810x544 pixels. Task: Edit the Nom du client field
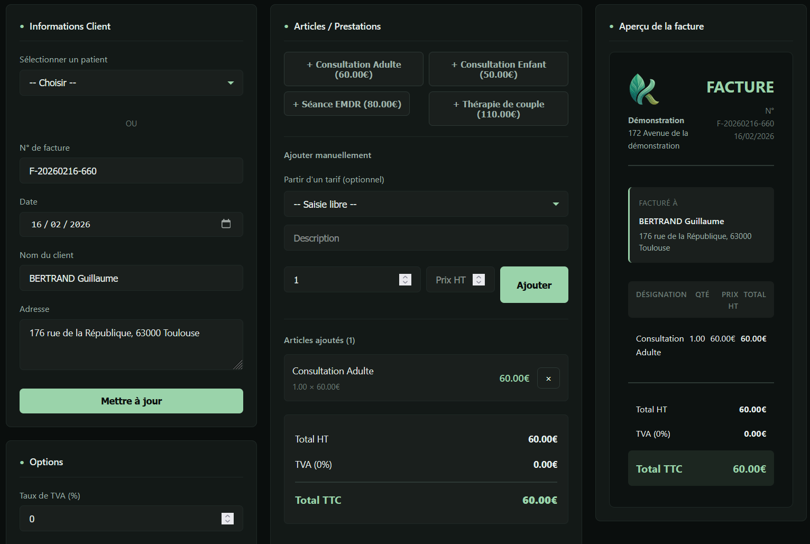pyautogui.click(x=131, y=279)
